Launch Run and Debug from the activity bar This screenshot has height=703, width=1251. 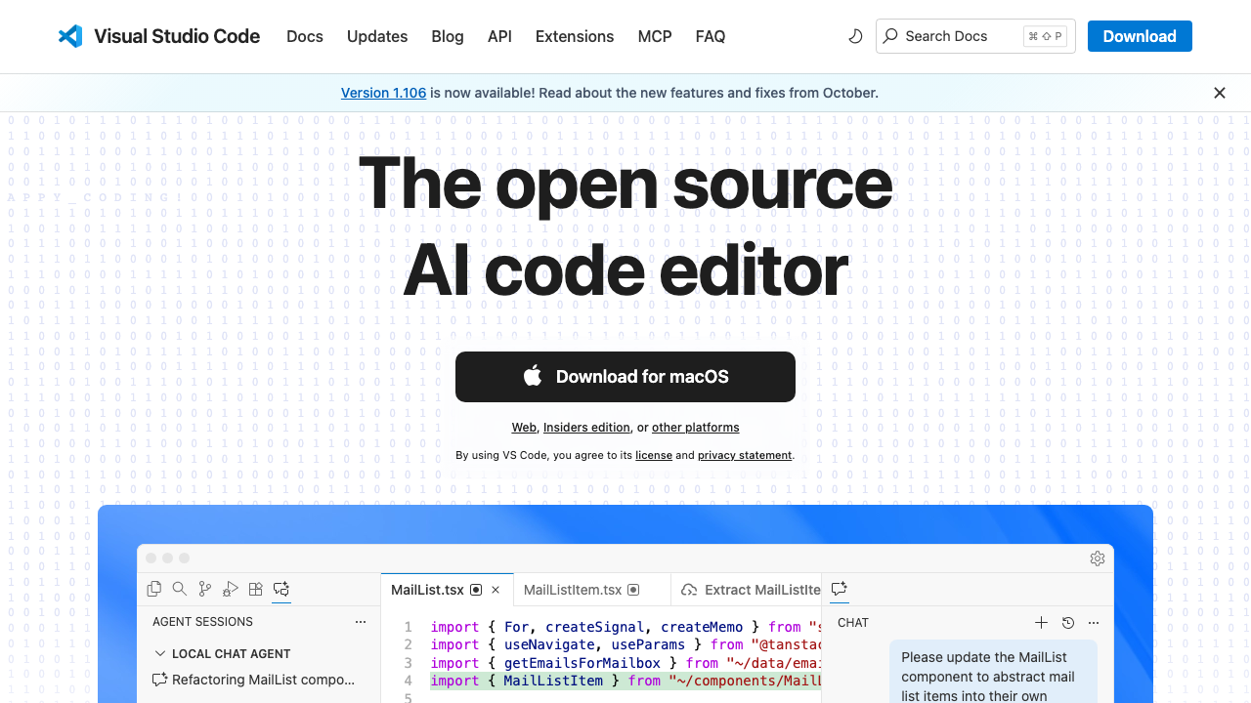[230, 589]
